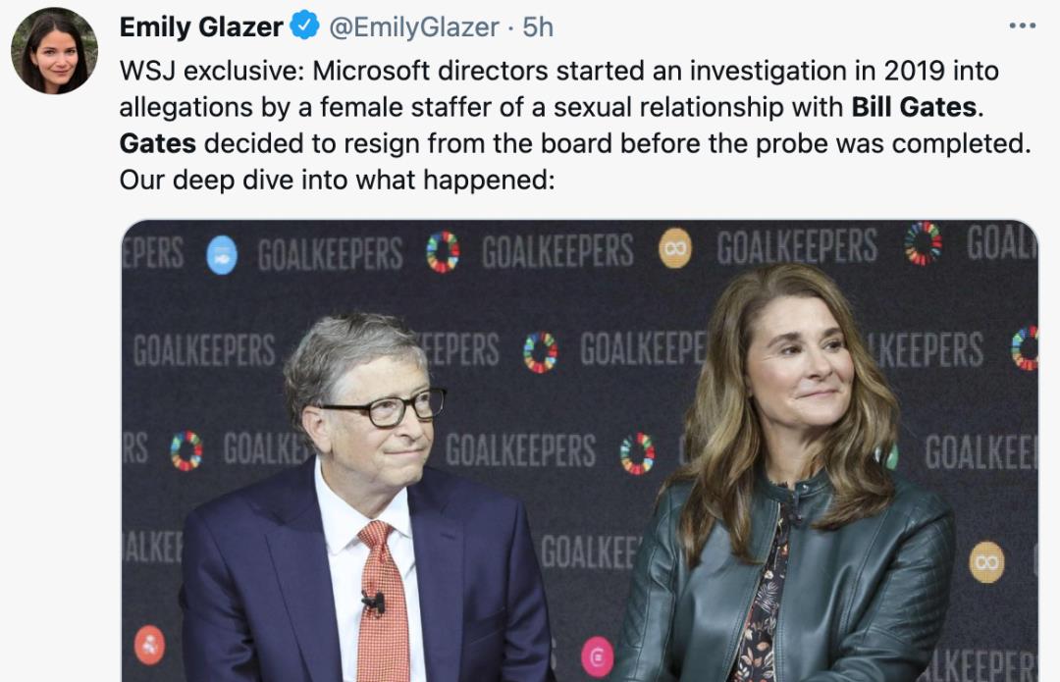Click "Our deep dive into what happened:"
Viewport: 1060px width, 682px height.
(x=338, y=181)
